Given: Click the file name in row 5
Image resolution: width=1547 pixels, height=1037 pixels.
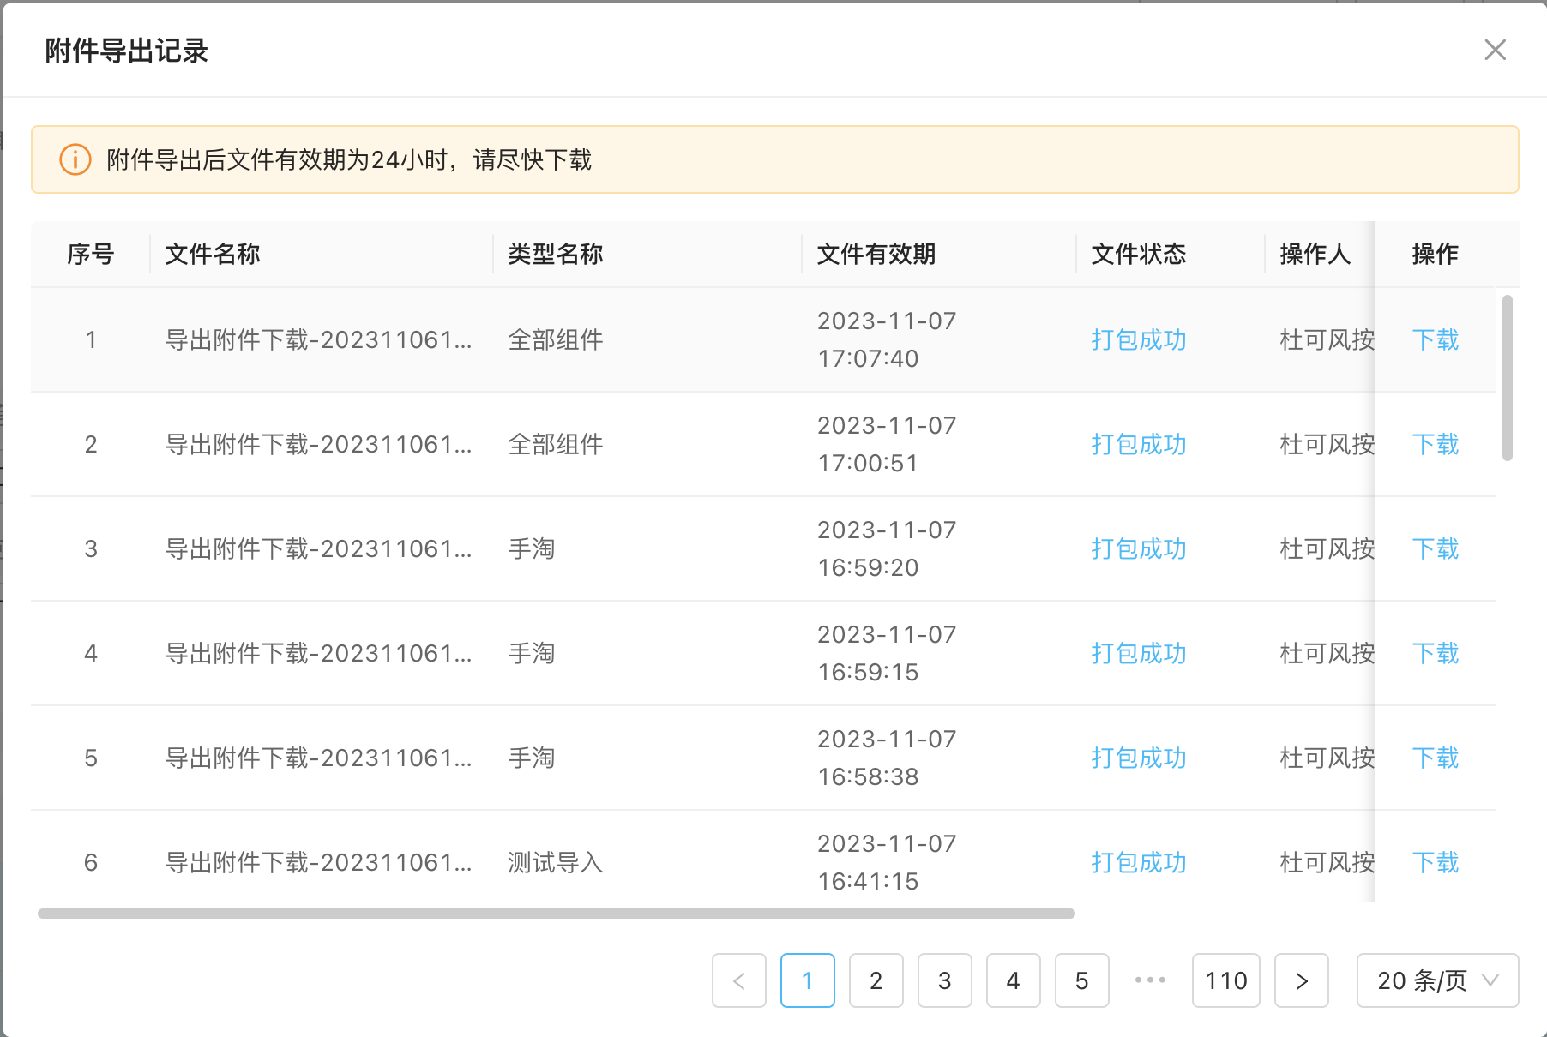Looking at the screenshot, I should click(318, 758).
